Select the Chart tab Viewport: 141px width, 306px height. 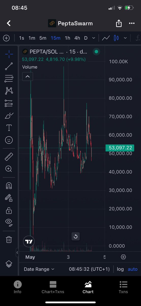coord(88,287)
